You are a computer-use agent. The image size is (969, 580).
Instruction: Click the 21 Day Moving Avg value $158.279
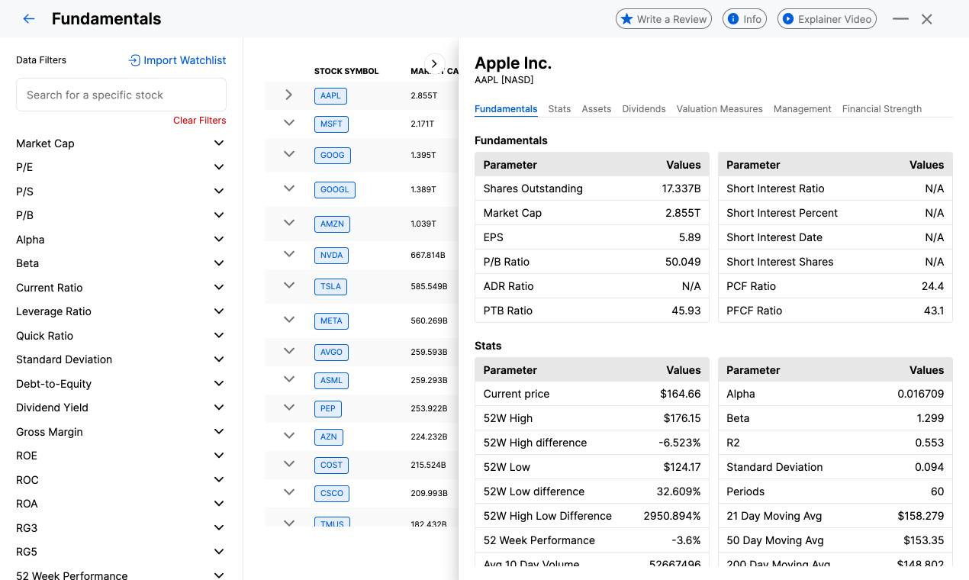tap(921, 516)
